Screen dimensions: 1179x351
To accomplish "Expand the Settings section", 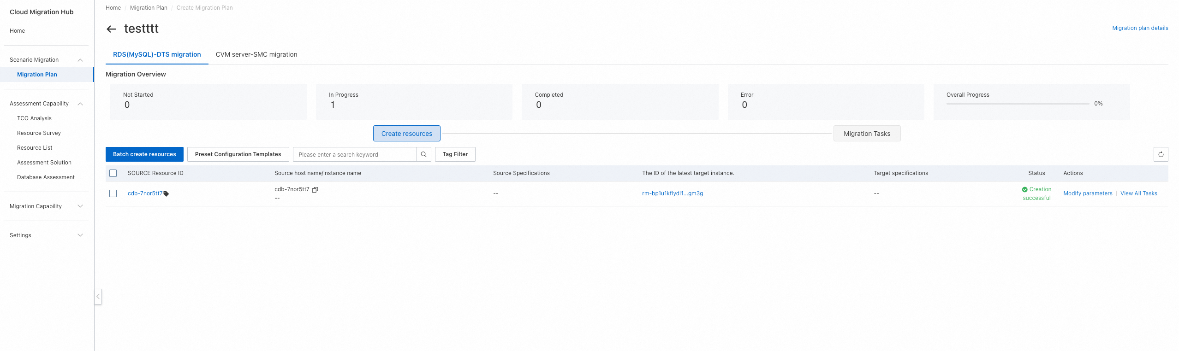I will (80, 235).
